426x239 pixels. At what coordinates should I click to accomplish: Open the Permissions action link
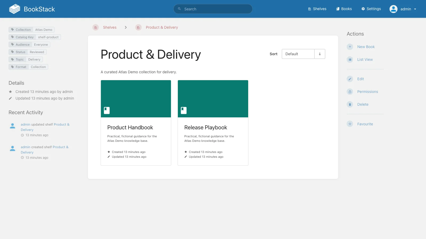368,92
